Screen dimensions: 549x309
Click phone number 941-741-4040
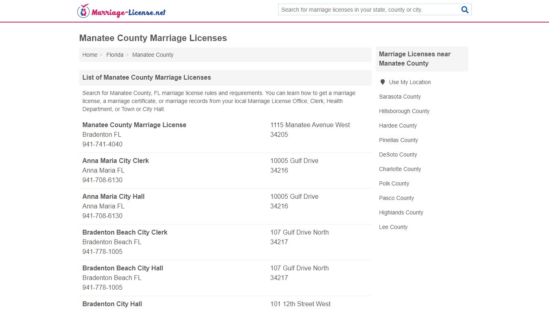coord(102,144)
